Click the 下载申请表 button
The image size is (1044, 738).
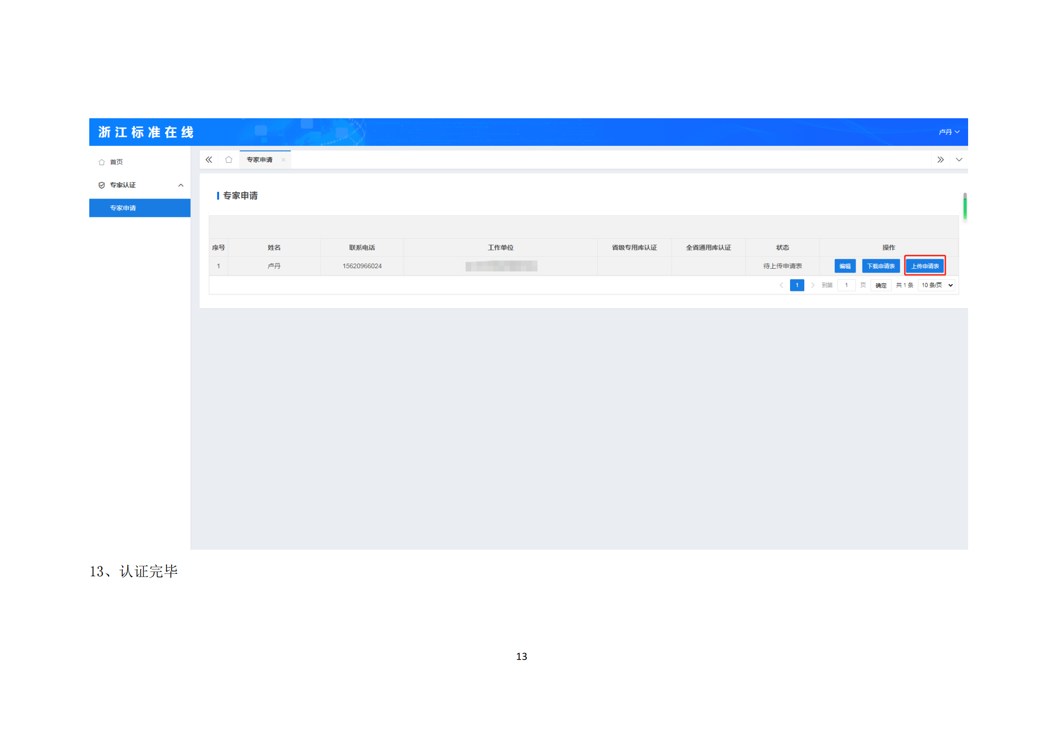[x=881, y=266]
